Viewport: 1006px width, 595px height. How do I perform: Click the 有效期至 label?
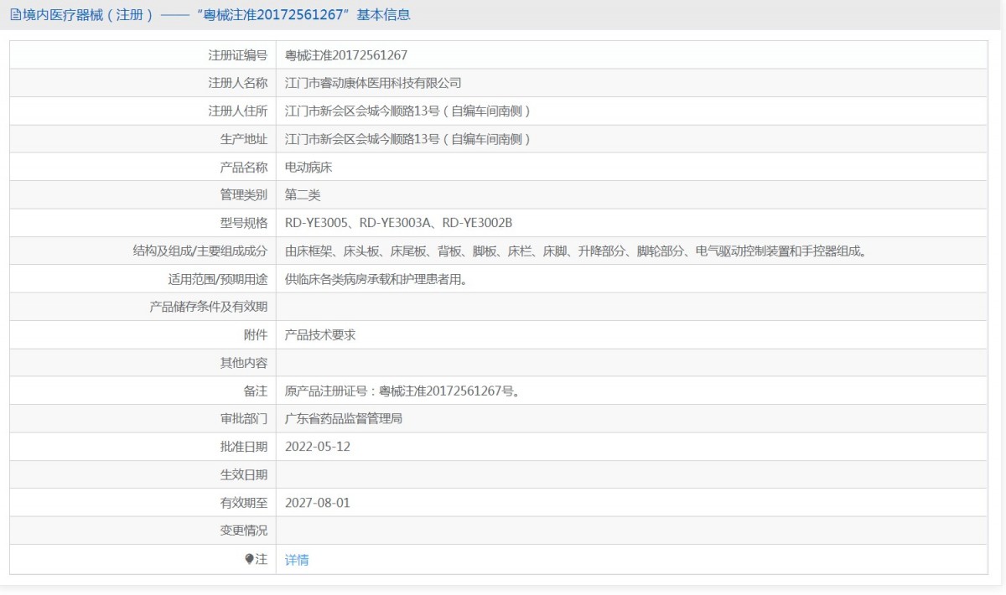coord(243,503)
